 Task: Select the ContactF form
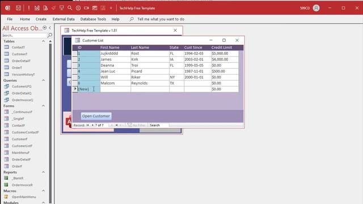point(18,125)
